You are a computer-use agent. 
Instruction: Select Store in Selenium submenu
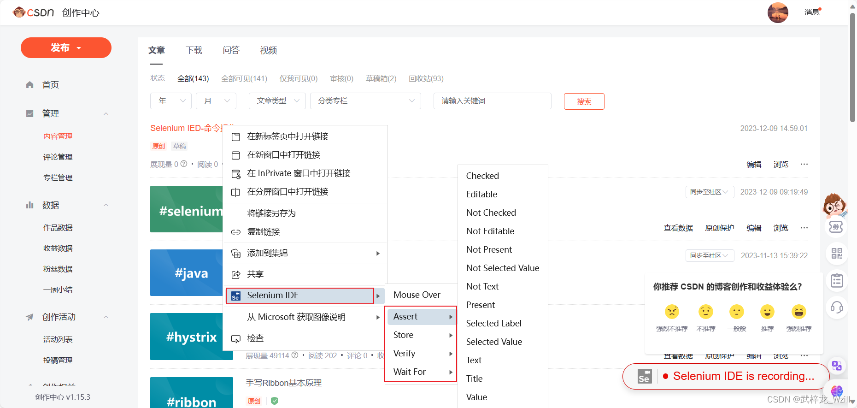point(421,335)
